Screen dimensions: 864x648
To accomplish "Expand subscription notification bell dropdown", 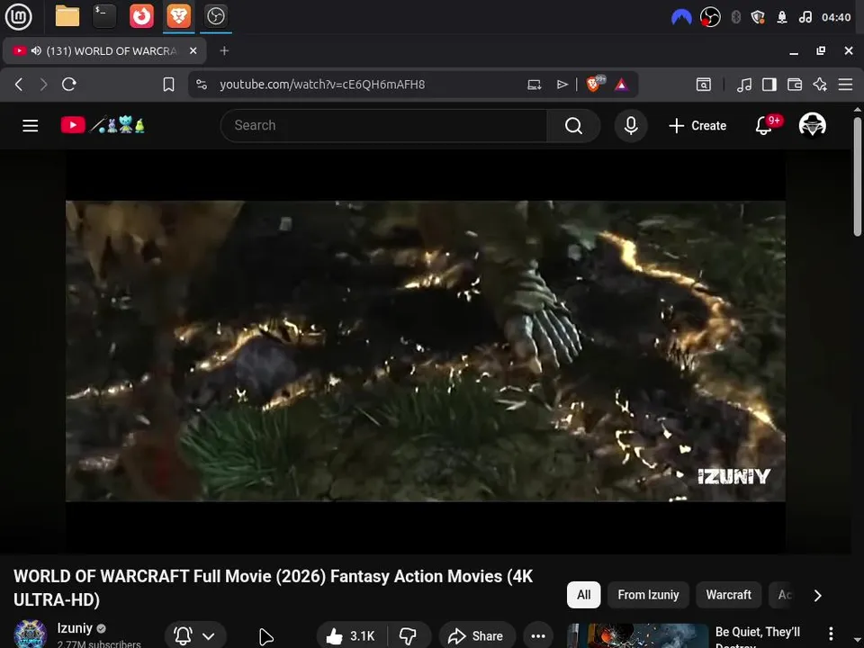I will point(195,636).
